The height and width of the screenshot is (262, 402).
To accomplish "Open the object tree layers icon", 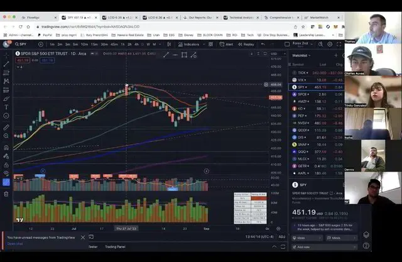I will click(x=366, y=234).
